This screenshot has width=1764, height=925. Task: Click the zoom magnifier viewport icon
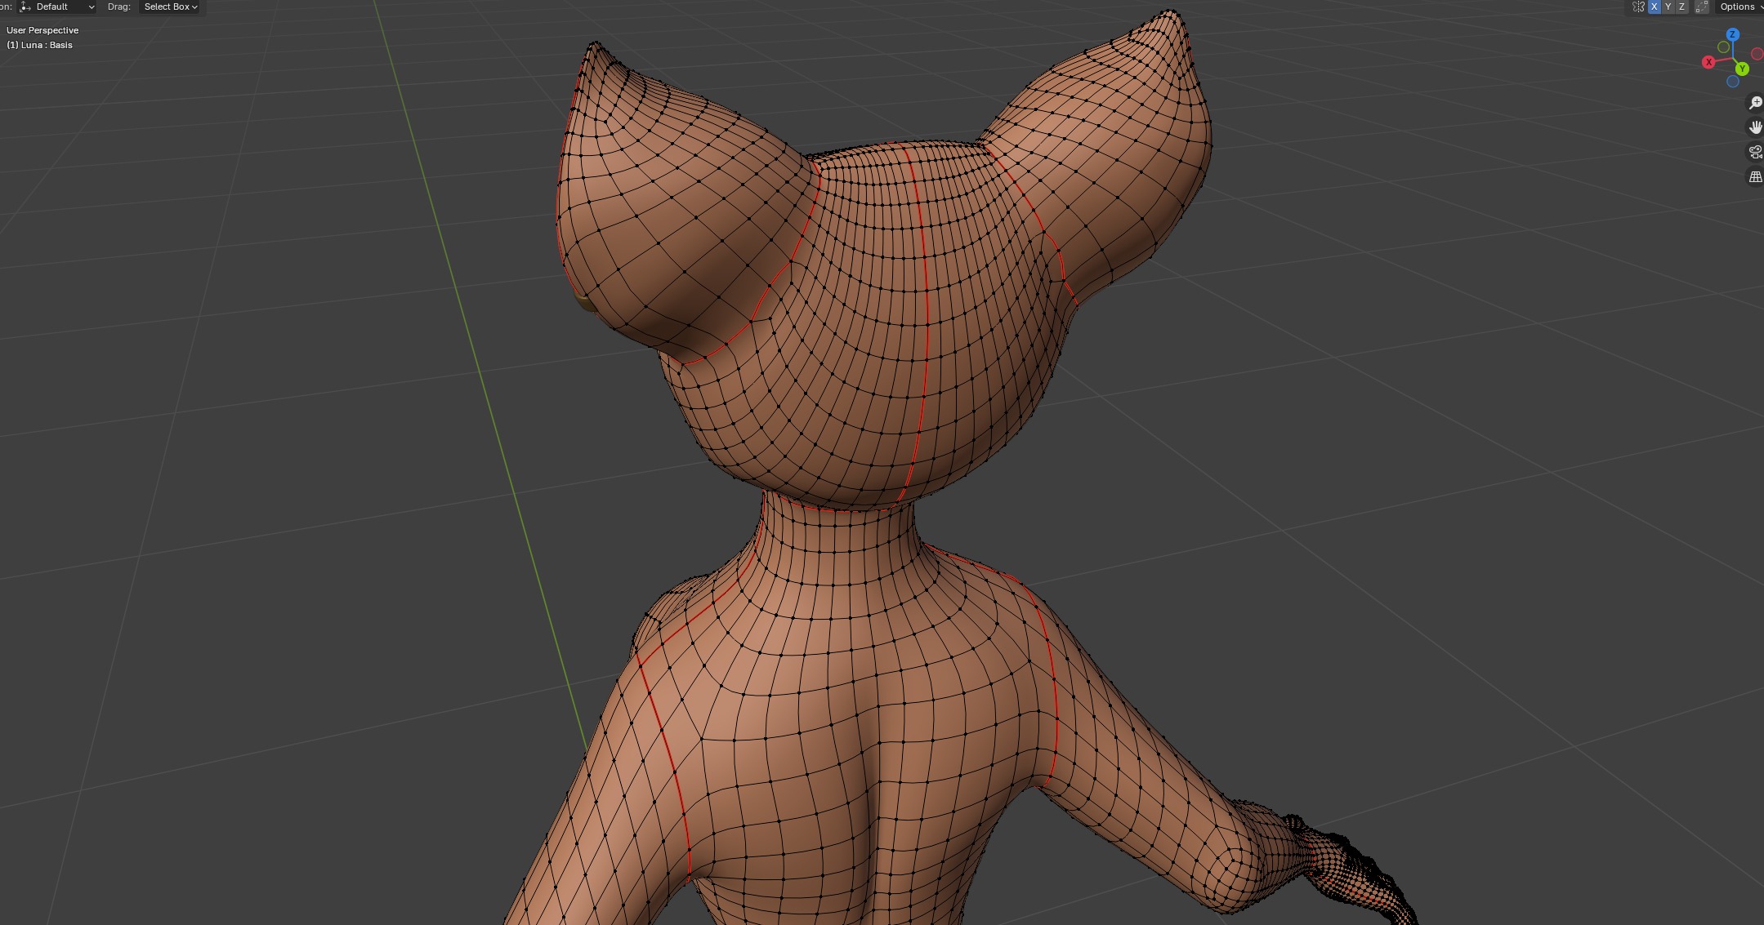pyautogui.click(x=1755, y=103)
